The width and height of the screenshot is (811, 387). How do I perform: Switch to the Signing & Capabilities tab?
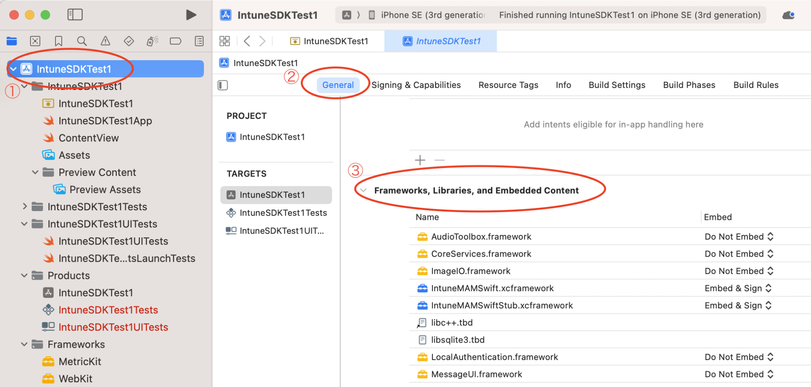pos(416,85)
